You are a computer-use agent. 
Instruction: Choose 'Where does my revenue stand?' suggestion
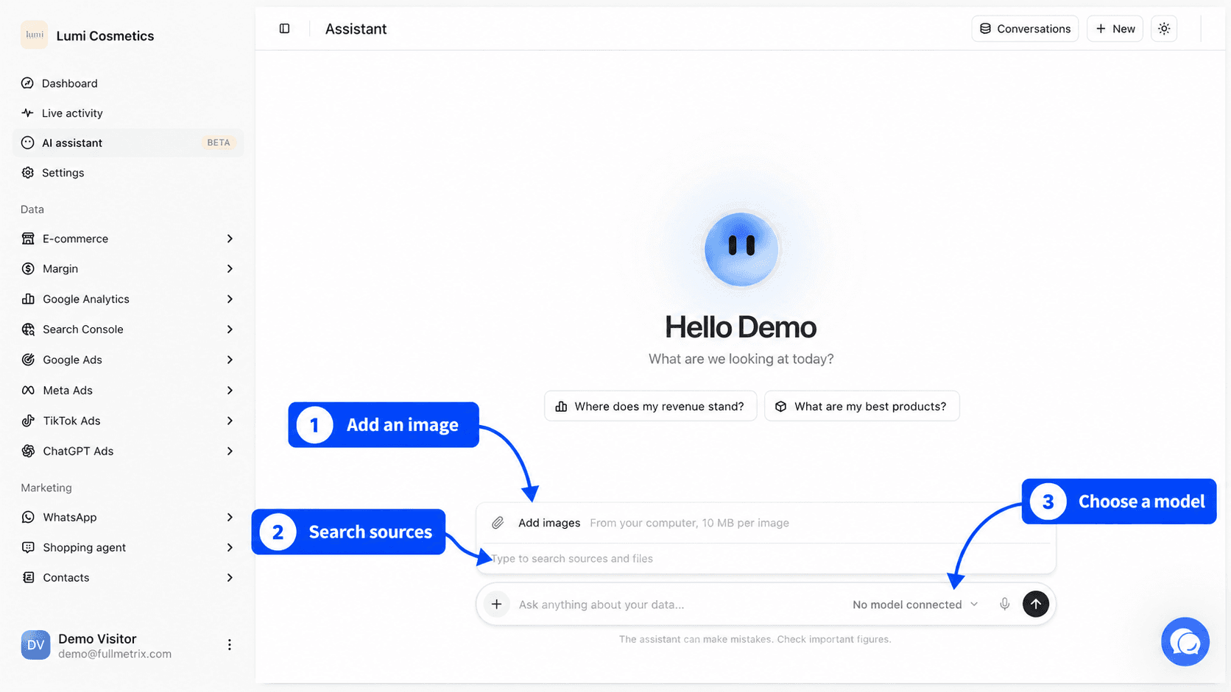coord(651,407)
